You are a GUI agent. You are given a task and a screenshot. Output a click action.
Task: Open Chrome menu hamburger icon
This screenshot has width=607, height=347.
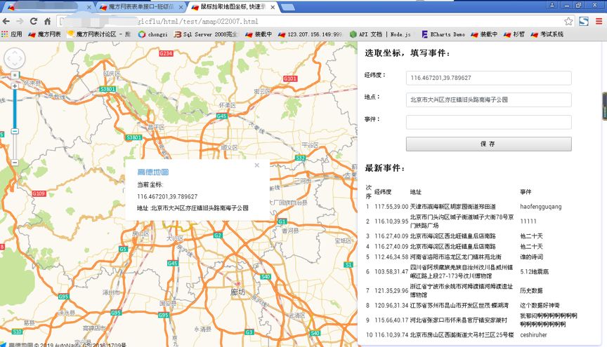click(599, 21)
